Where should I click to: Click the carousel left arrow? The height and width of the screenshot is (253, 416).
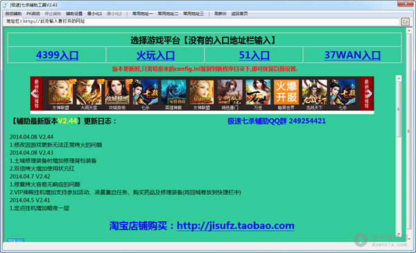click(x=34, y=94)
